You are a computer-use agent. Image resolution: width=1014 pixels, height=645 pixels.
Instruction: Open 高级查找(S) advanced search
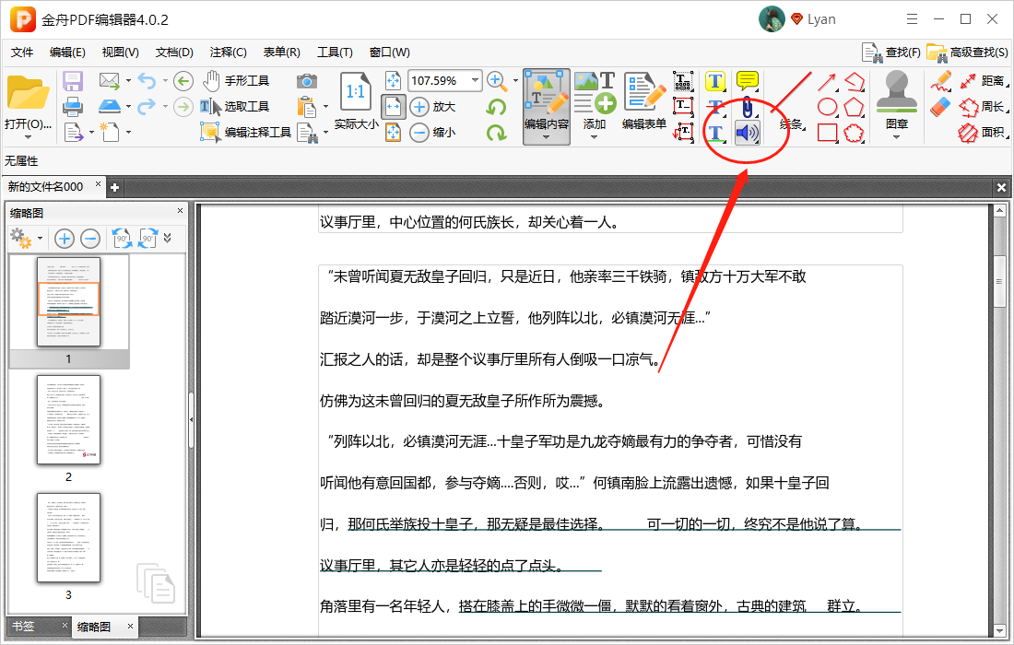coord(977,53)
